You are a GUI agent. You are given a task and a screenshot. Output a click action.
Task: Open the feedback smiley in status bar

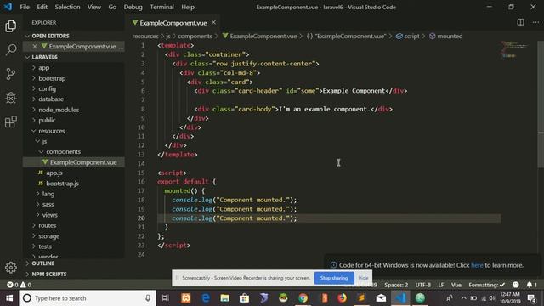tap(516, 285)
